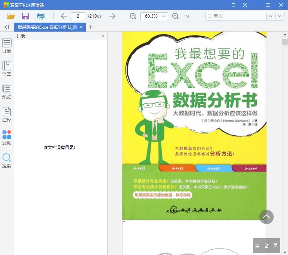Click the back-to-top round button
Screen dimensions: 288x255
[x=266, y=217]
